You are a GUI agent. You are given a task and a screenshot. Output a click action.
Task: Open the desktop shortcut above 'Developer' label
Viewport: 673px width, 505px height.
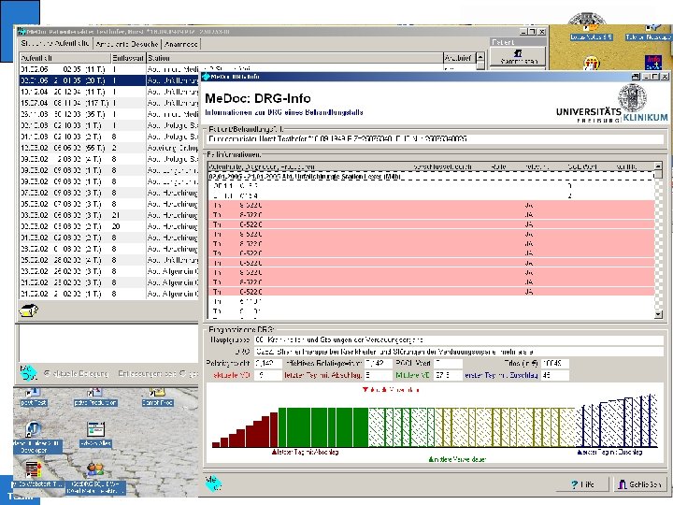pos(33,429)
